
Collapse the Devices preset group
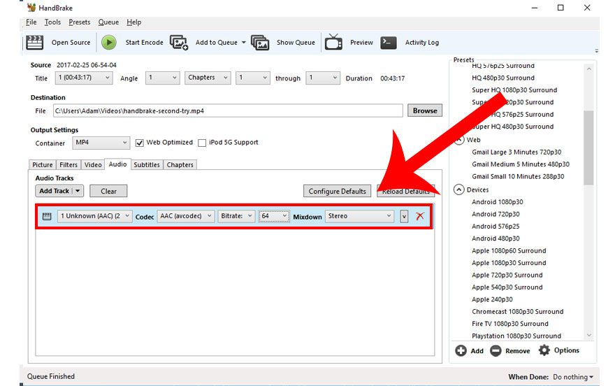tap(458, 190)
